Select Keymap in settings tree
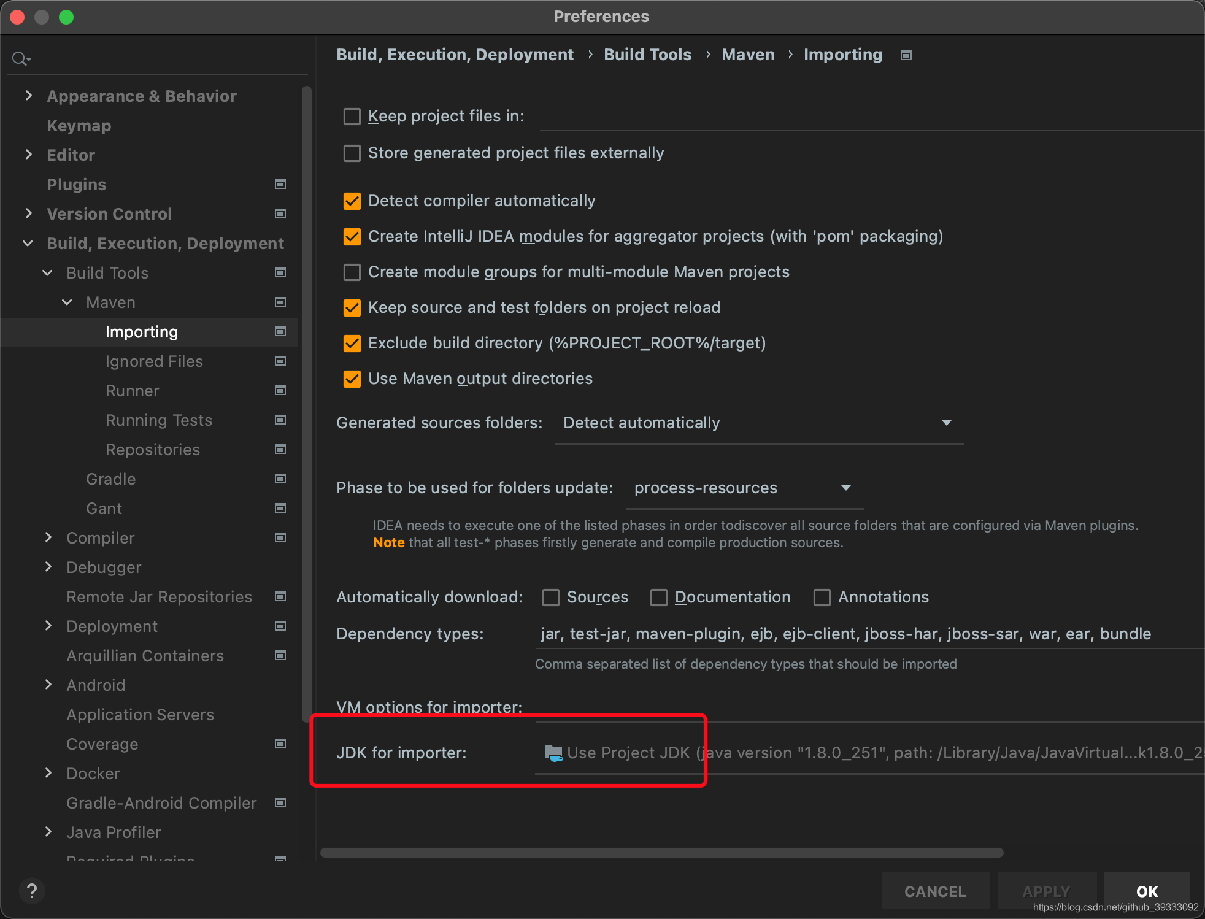The width and height of the screenshot is (1205, 919). click(79, 126)
